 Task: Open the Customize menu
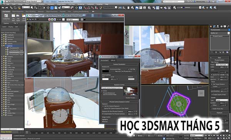[x=90, y=4]
